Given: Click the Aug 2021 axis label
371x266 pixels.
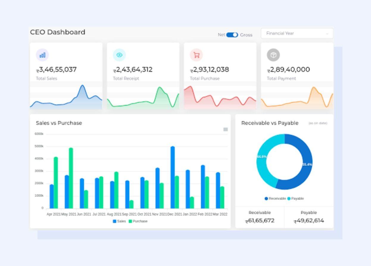Looking at the screenshot, I should (x=114, y=214).
